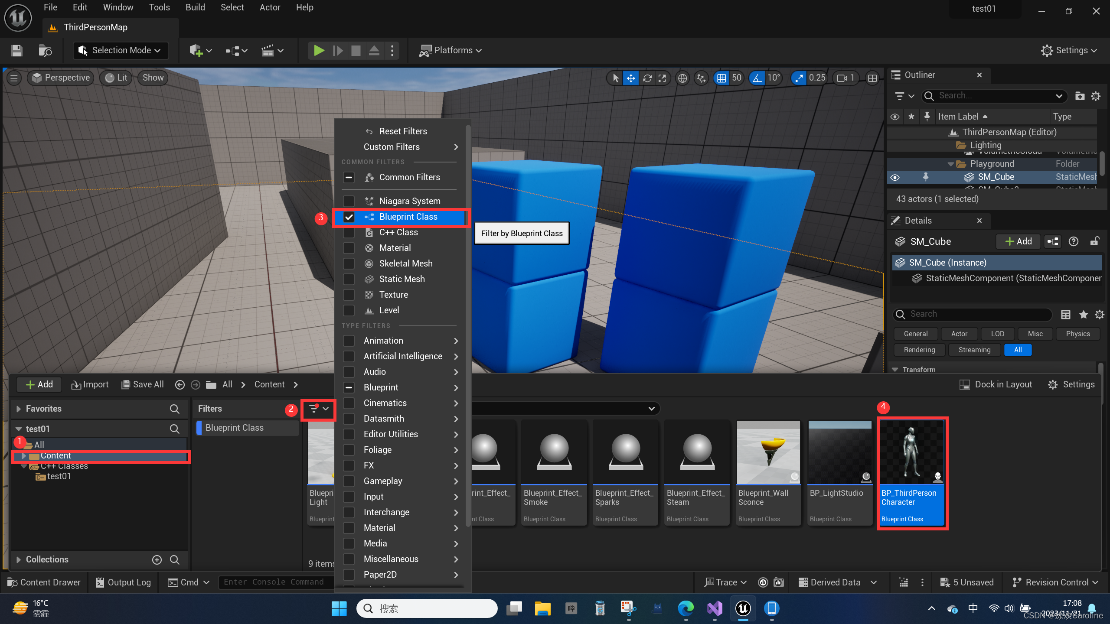Check the Niagara System filter checkbox
This screenshot has width=1110, height=624.
click(x=349, y=201)
